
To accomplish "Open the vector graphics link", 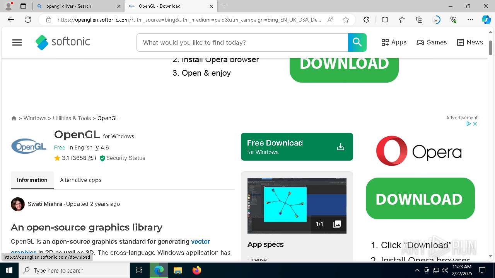I will coord(200,242).
